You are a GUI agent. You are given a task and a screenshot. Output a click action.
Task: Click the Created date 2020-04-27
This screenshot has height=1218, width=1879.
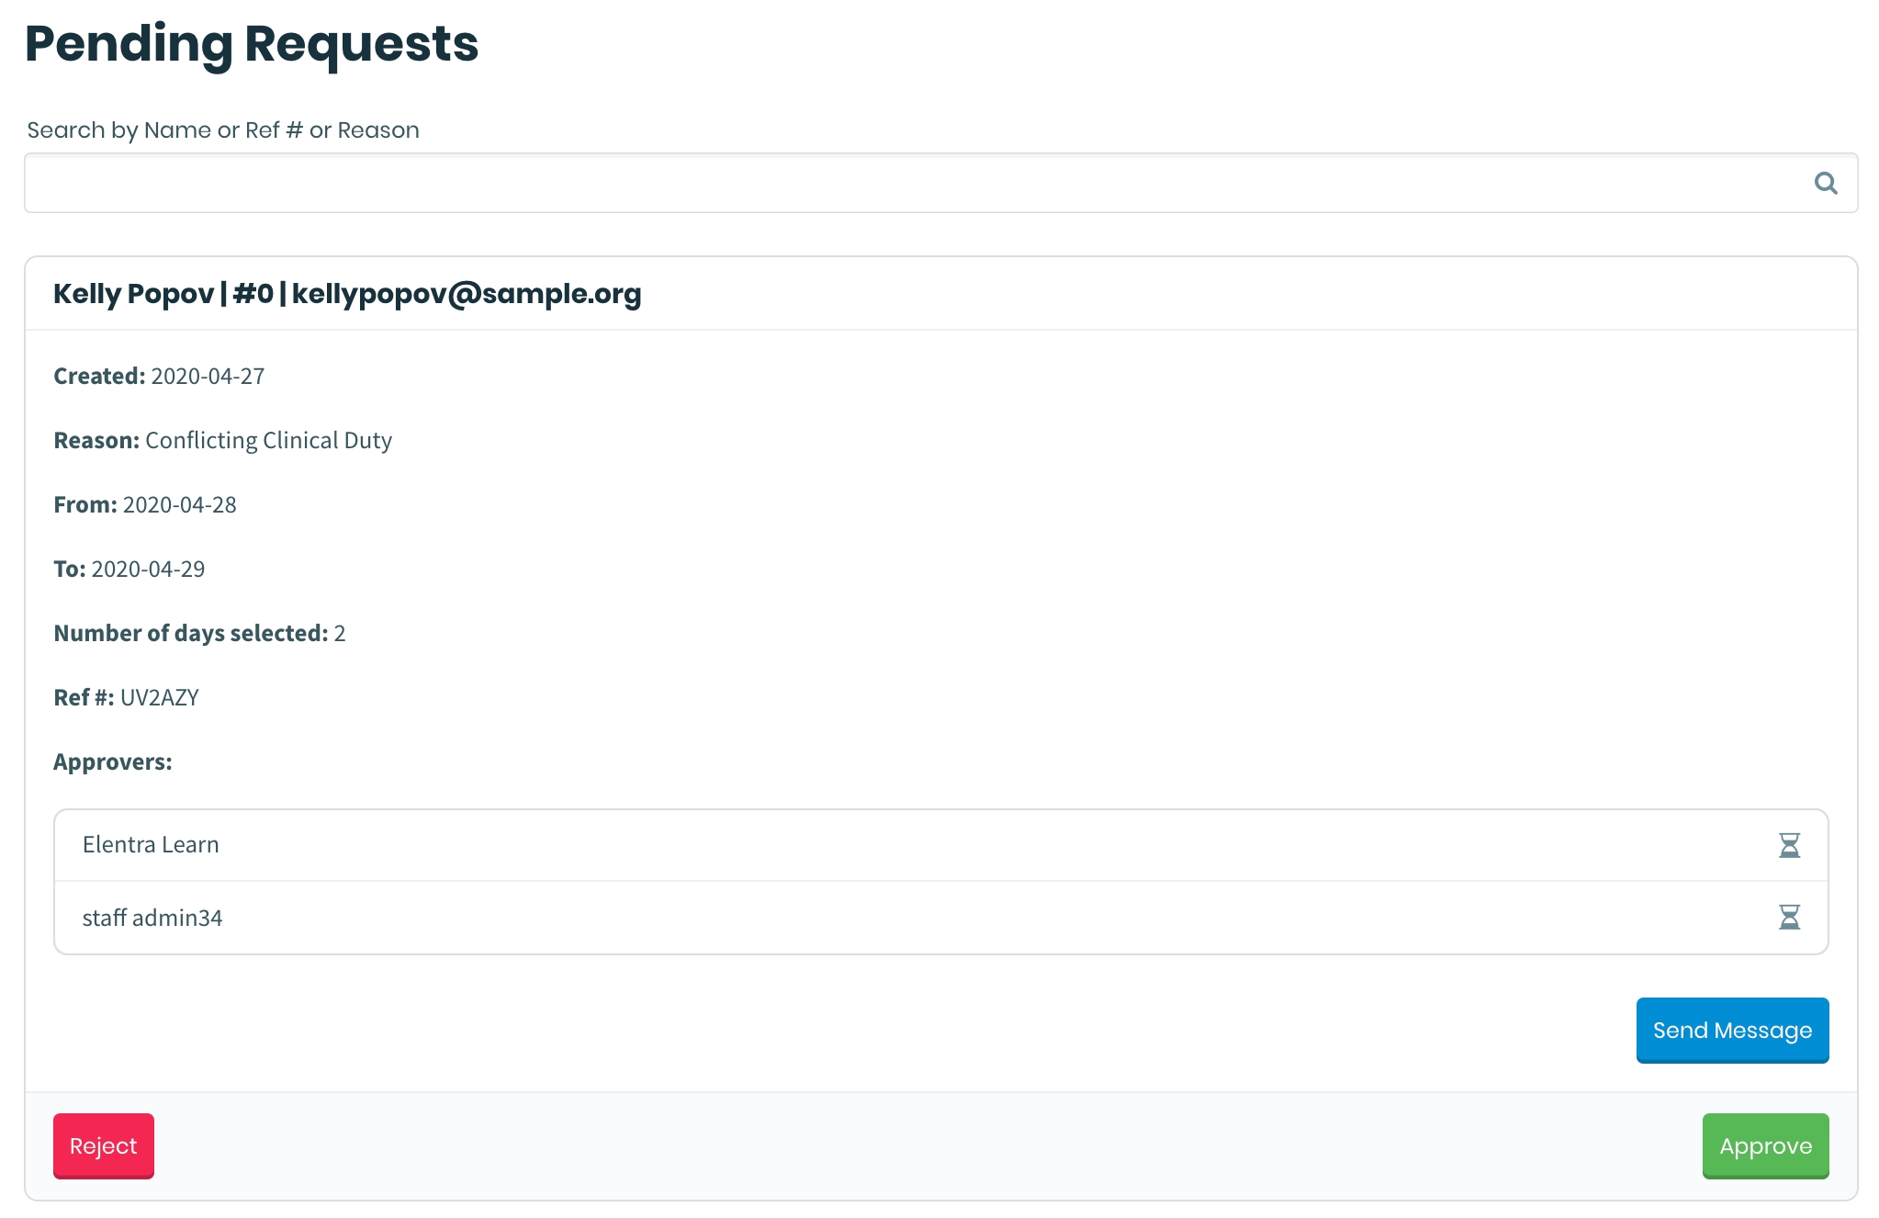point(208,377)
